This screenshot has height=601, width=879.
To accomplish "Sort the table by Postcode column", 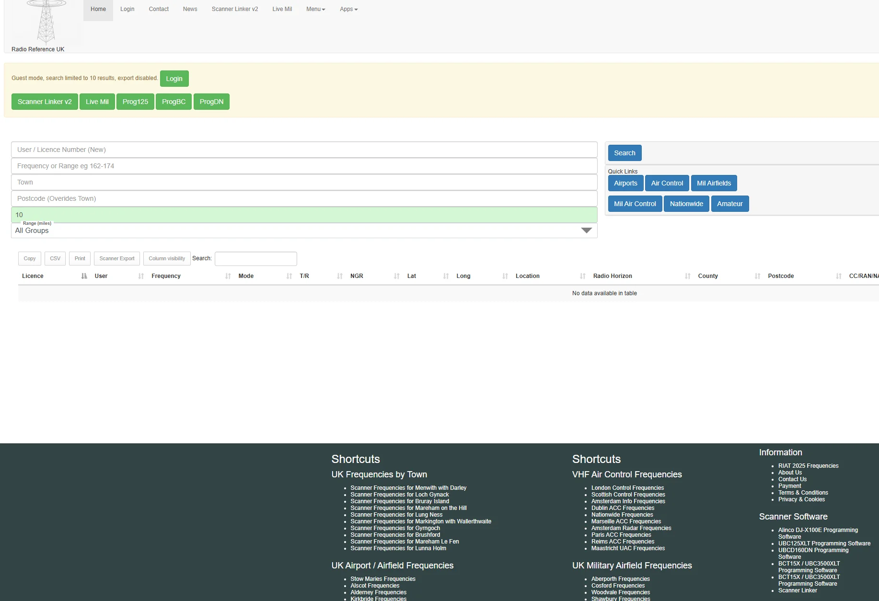I will (781, 276).
